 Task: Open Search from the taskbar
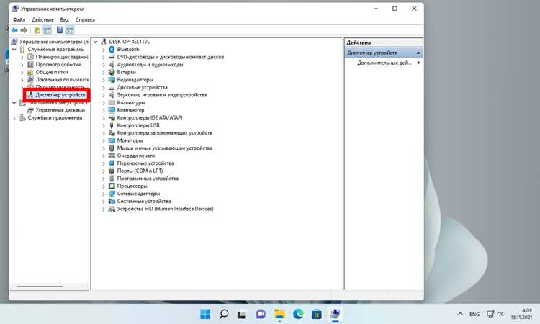point(224,314)
